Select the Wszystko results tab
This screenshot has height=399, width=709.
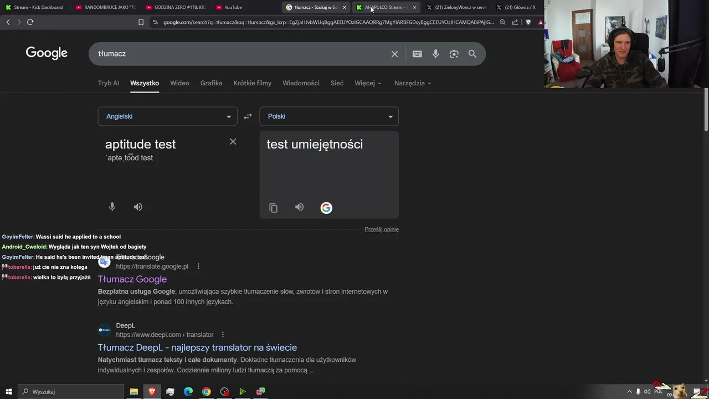point(145,83)
